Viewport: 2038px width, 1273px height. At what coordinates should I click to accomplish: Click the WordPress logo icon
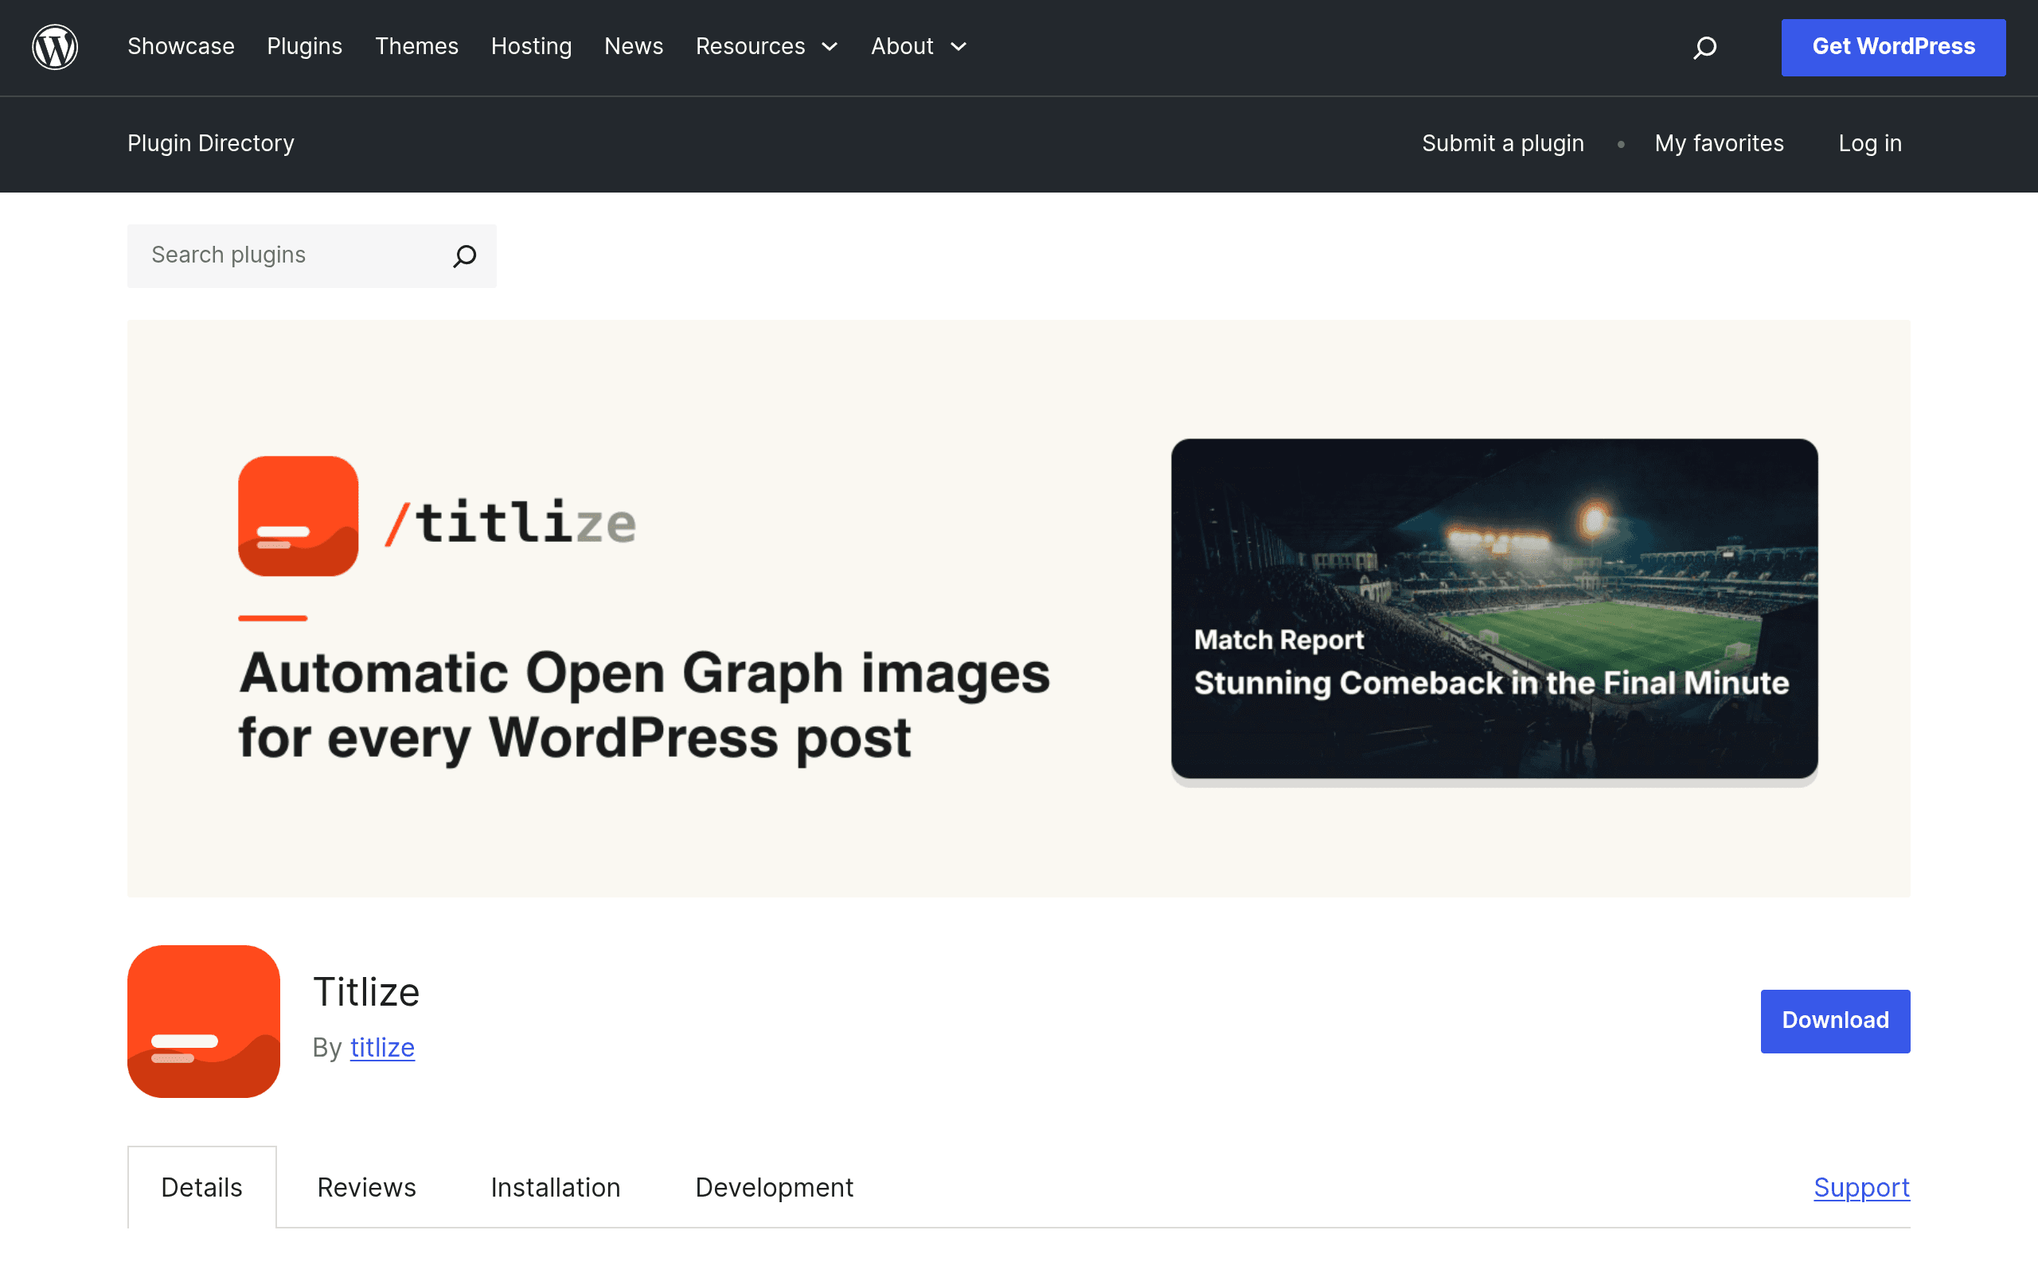point(55,47)
